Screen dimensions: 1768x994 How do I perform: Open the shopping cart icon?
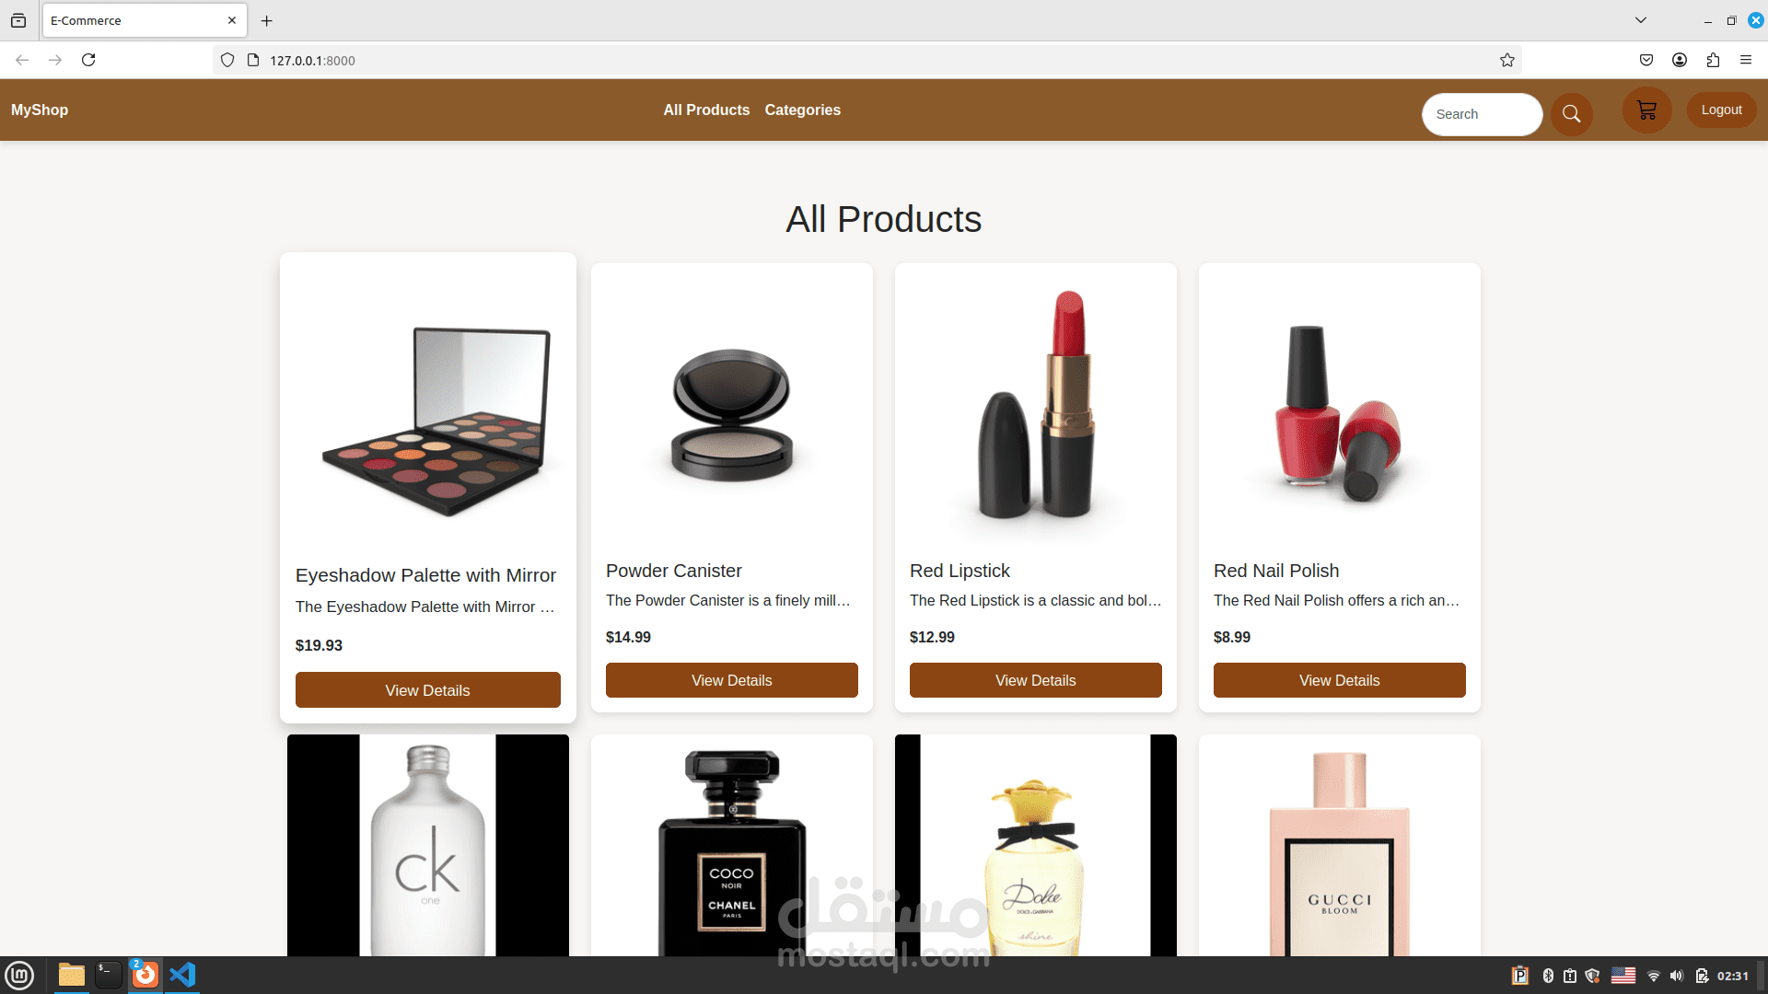[1646, 110]
